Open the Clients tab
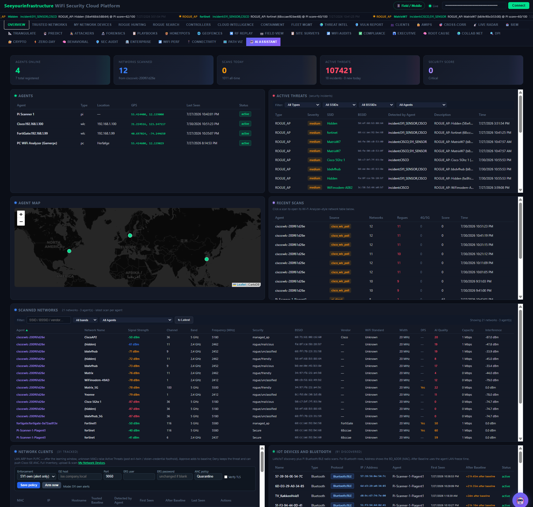This screenshot has width=533, height=507. [400, 24]
